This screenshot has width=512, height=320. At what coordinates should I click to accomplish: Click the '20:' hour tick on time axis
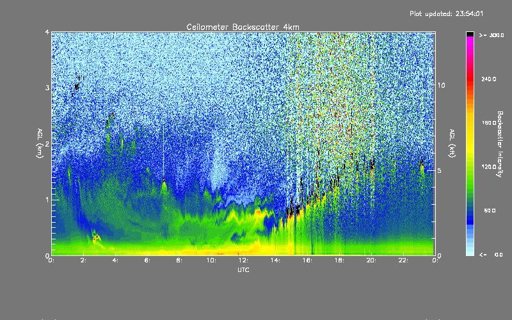[x=371, y=260]
